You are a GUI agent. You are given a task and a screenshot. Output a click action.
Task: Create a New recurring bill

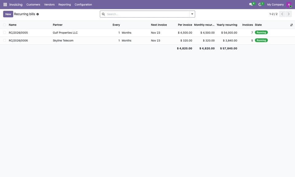[8, 14]
